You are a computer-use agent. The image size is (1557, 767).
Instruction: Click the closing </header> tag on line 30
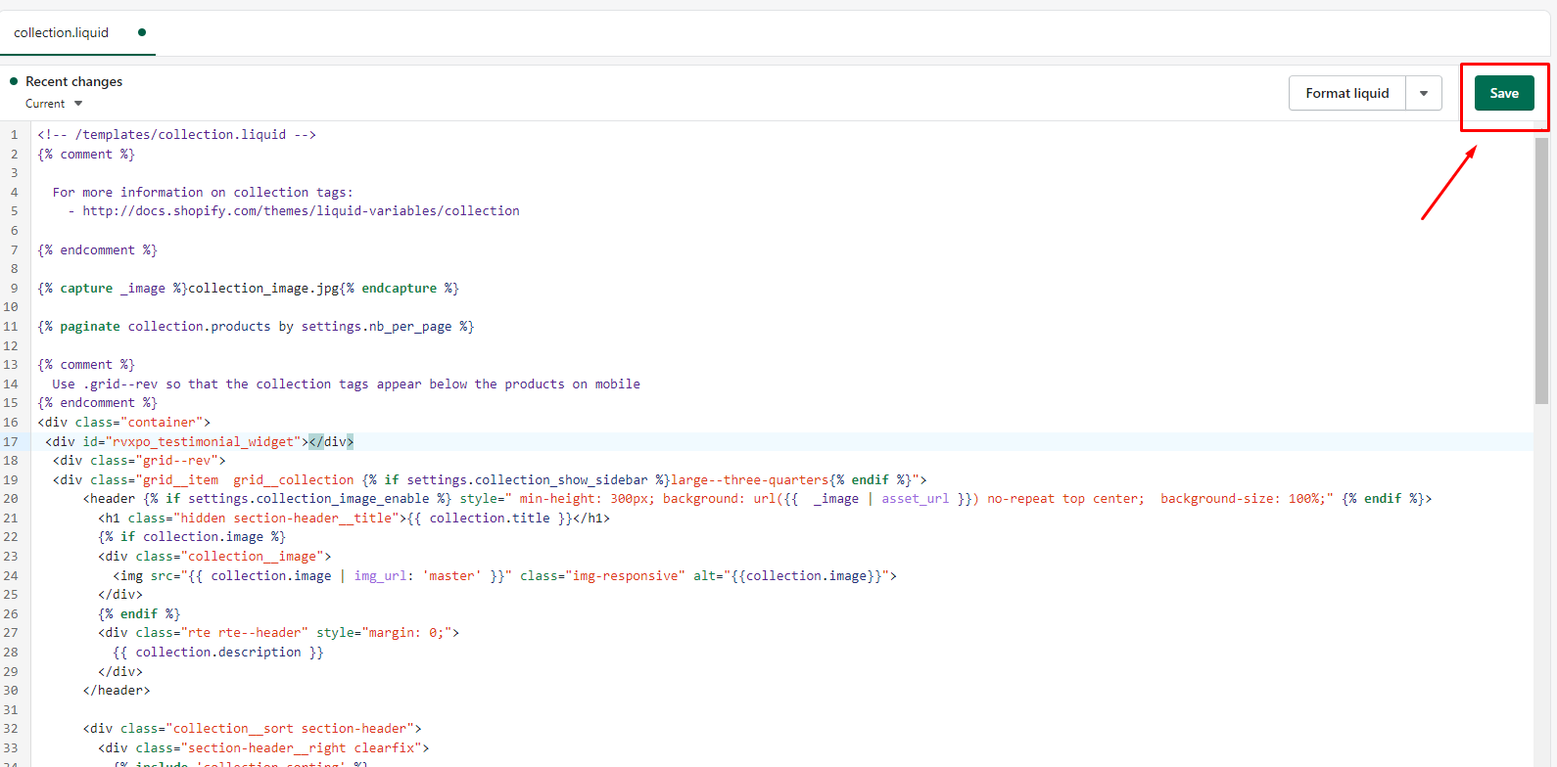click(117, 690)
